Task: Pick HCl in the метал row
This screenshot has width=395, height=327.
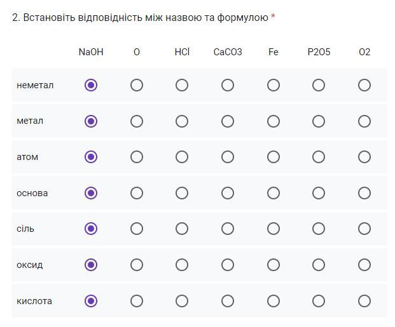Action: click(x=182, y=121)
